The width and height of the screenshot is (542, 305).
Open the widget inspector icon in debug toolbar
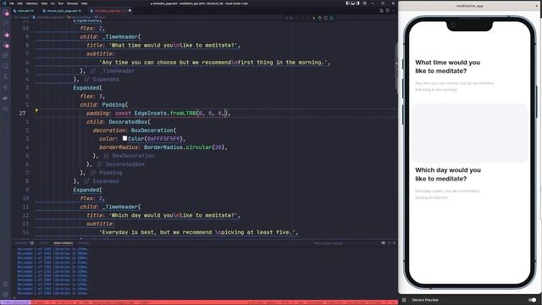click(331, 18)
